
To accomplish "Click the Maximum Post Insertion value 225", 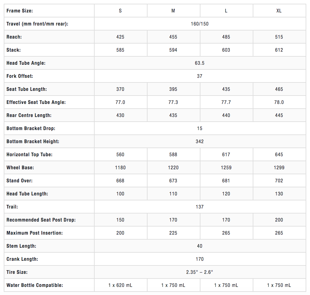I will tap(173, 233).
